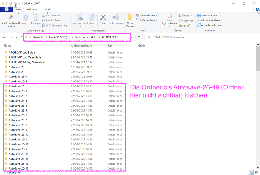The width and height of the screenshot is (260, 175).
Task: Click the GRAPHISOFT durchsuchen search field
Action: pyautogui.click(x=201, y=37)
